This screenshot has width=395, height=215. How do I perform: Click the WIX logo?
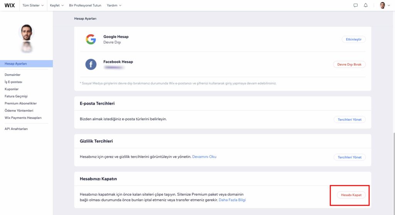(10, 5)
